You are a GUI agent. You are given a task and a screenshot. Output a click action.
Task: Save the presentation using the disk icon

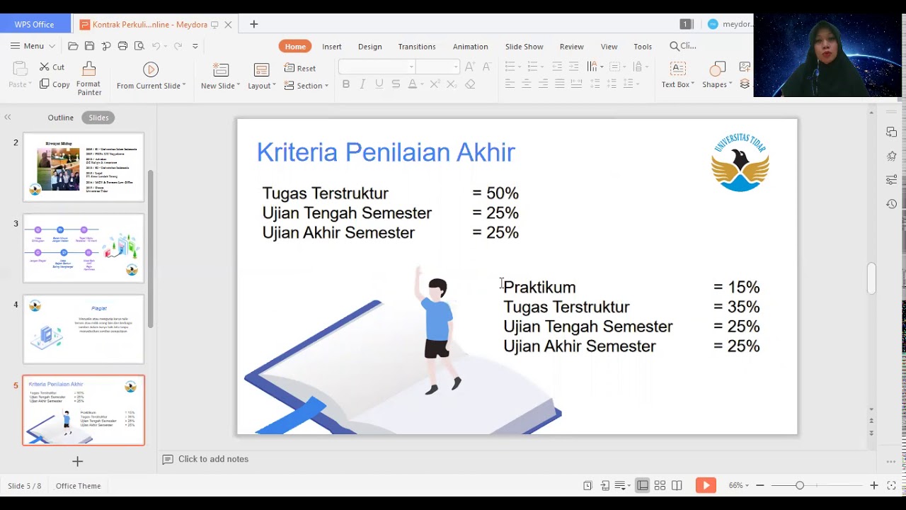(89, 46)
